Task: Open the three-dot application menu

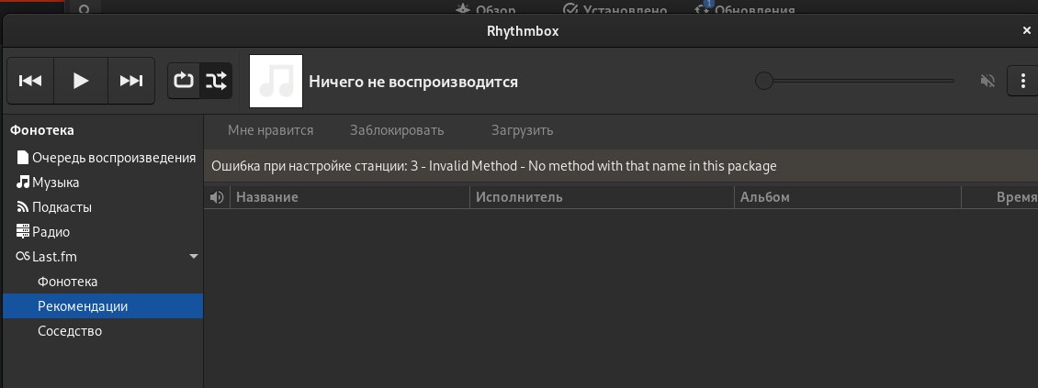Action: tap(1023, 81)
